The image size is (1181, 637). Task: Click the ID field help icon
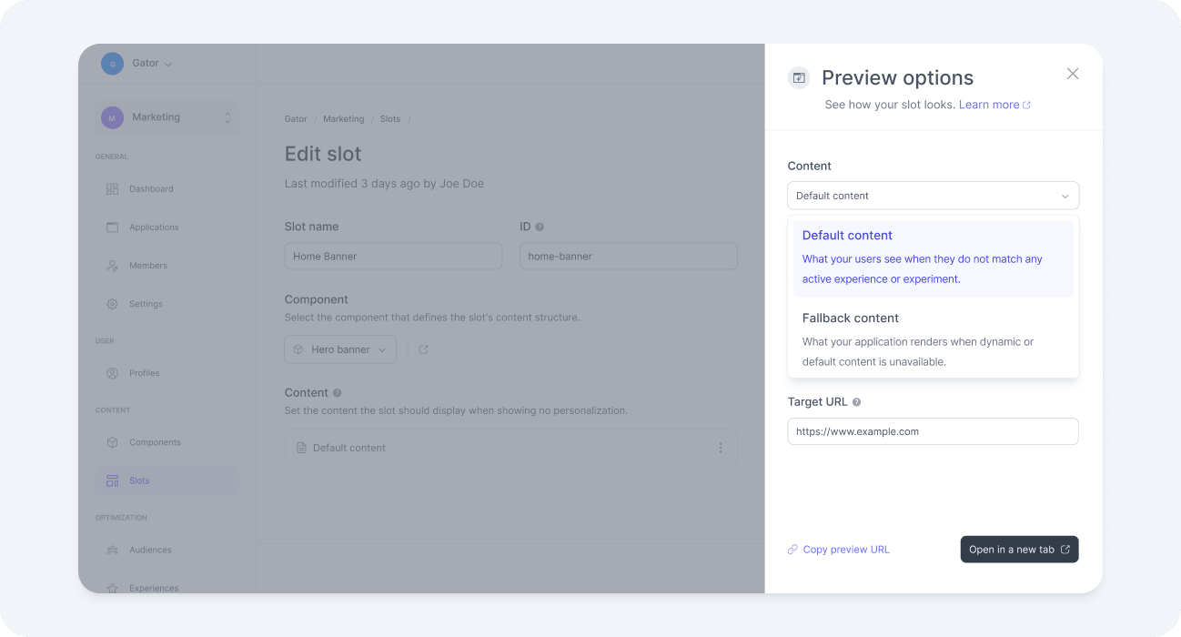[x=540, y=227]
